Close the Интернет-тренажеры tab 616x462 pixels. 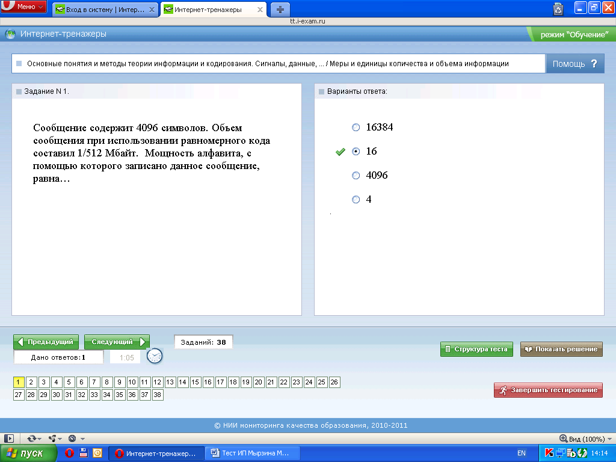tap(260, 10)
